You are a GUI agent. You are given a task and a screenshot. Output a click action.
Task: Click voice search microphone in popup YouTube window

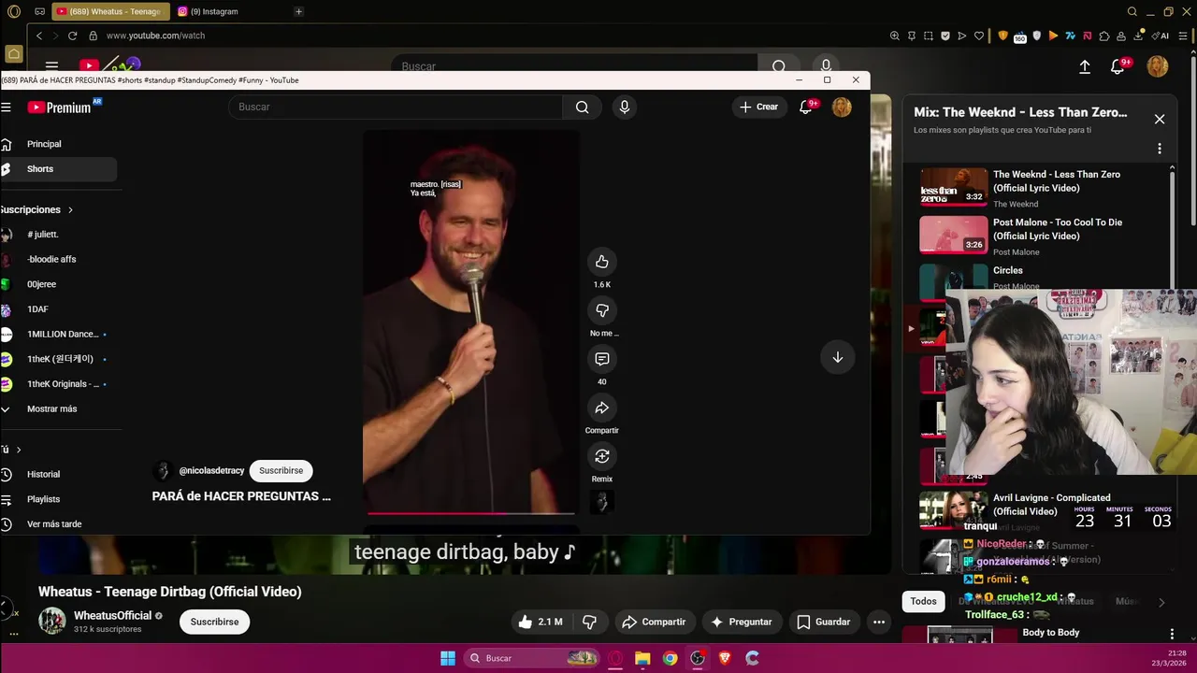click(625, 107)
